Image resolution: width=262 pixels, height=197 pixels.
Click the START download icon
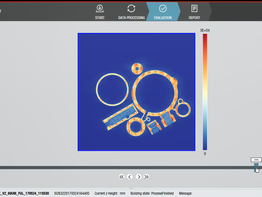tap(100, 8)
